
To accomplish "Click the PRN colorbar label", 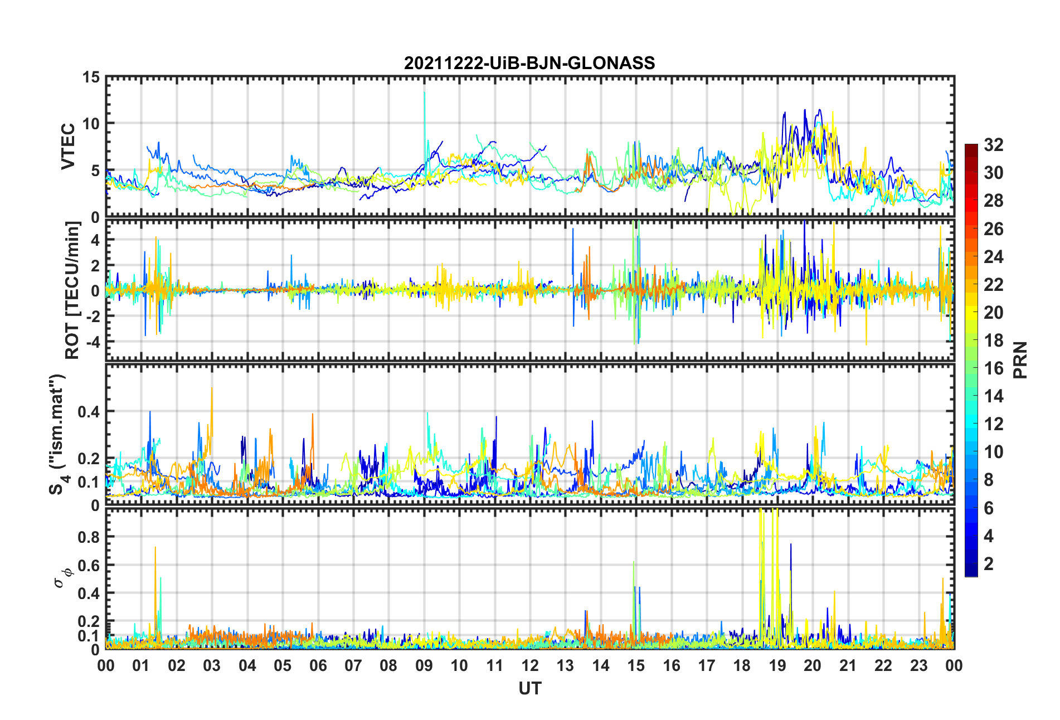I will (x=1020, y=360).
